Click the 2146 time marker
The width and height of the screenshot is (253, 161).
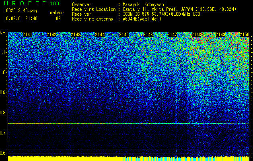(x=148, y=35)
